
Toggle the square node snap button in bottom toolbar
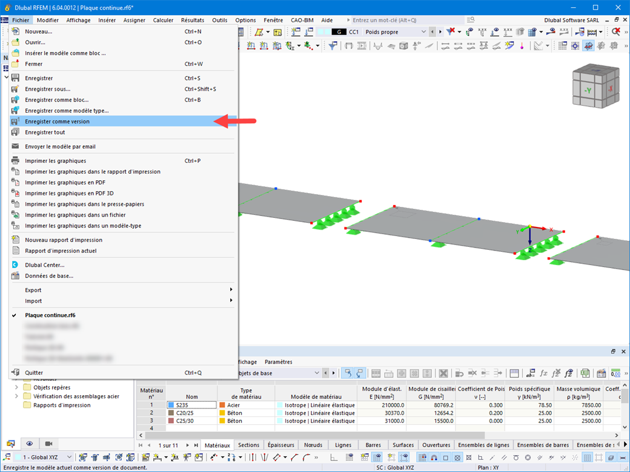tap(446, 457)
